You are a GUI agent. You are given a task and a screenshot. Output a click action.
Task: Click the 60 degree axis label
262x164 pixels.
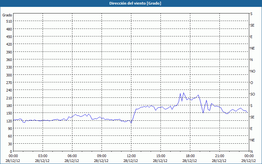10,136
